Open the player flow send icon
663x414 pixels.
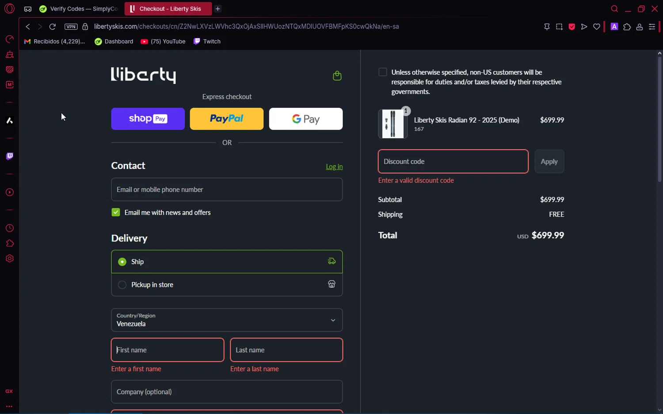tap(584, 27)
